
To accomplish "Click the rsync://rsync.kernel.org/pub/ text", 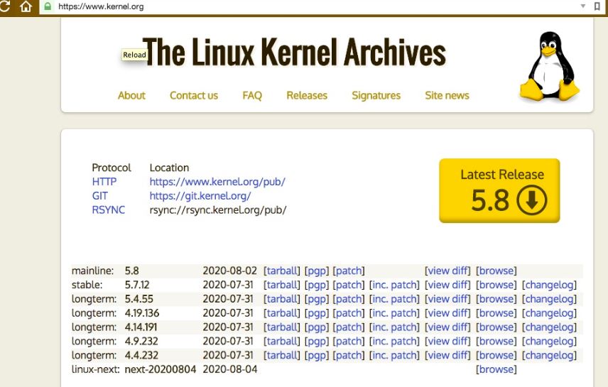I will pyautogui.click(x=218, y=210).
